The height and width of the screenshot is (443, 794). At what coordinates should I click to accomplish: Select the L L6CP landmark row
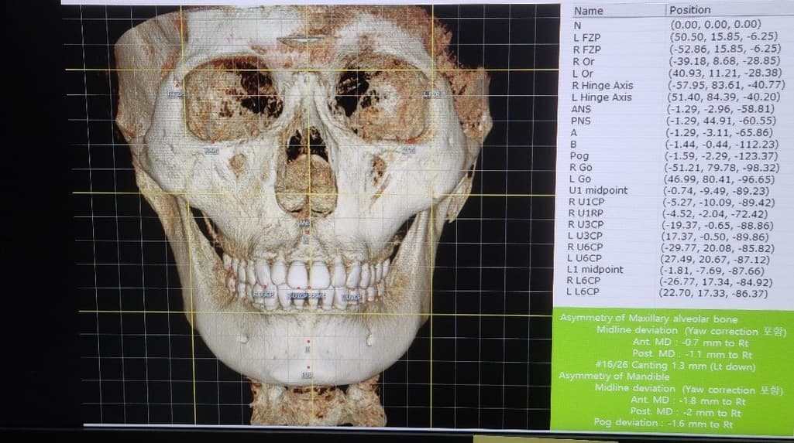pyautogui.click(x=587, y=292)
